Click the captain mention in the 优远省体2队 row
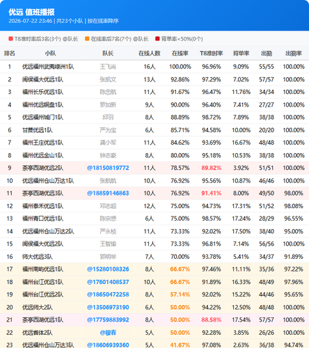 click(108, 333)
